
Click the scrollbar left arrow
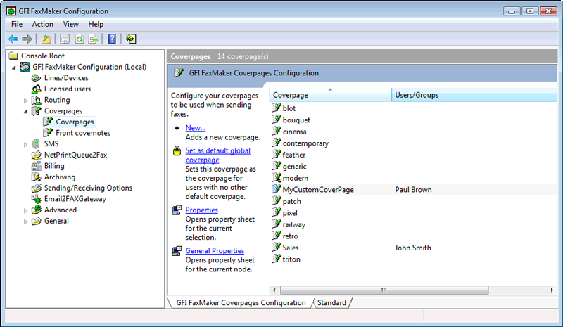[274, 290]
